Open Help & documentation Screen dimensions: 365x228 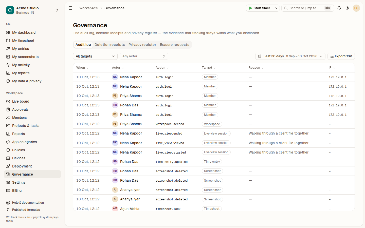point(32,203)
